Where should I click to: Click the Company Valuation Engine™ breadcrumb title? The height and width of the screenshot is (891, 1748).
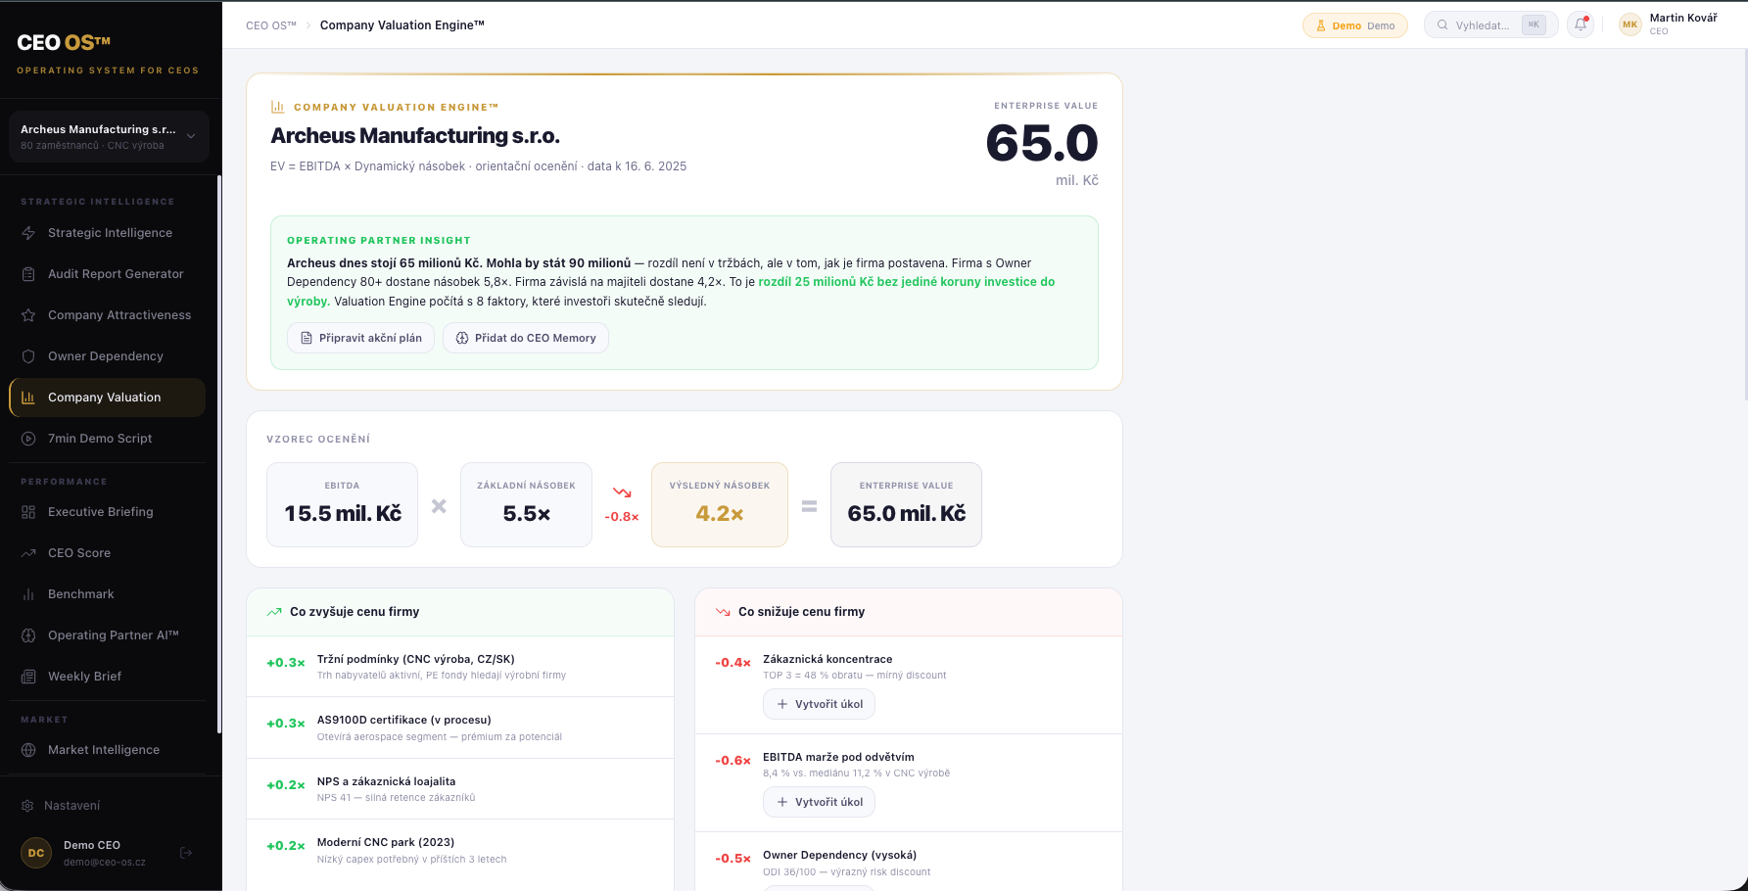coord(402,25)
